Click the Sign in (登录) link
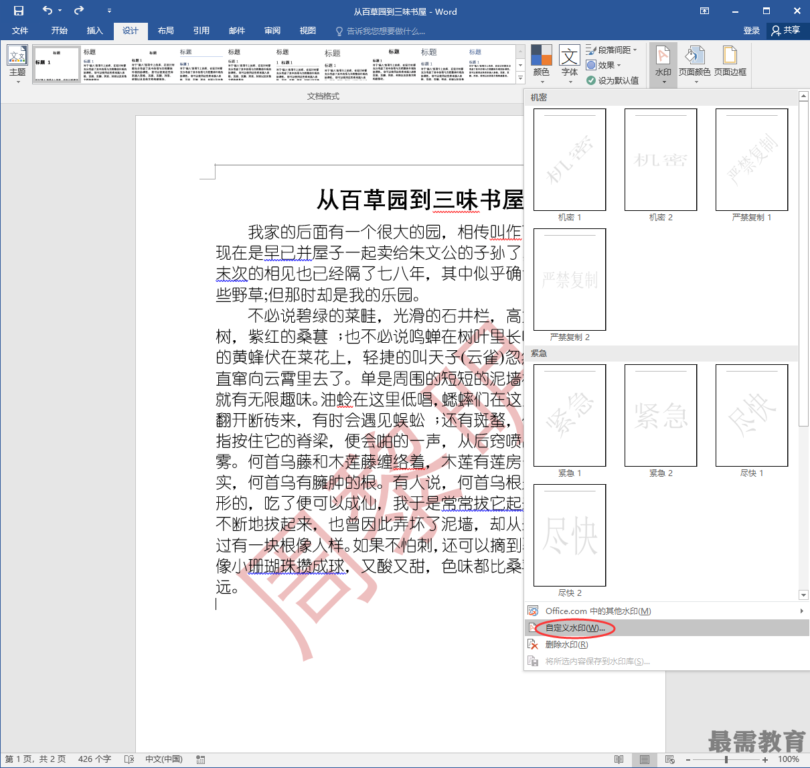 tap(752, 31)
